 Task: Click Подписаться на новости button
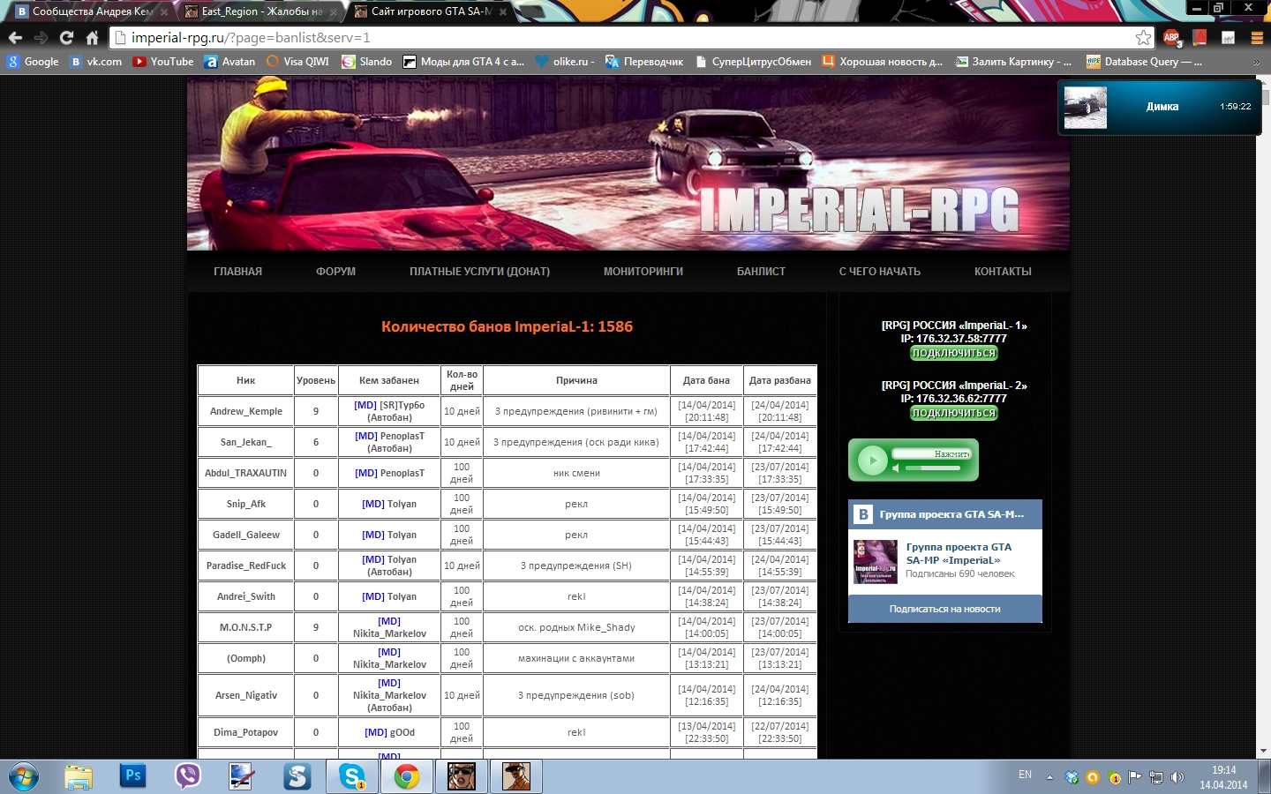945,609
